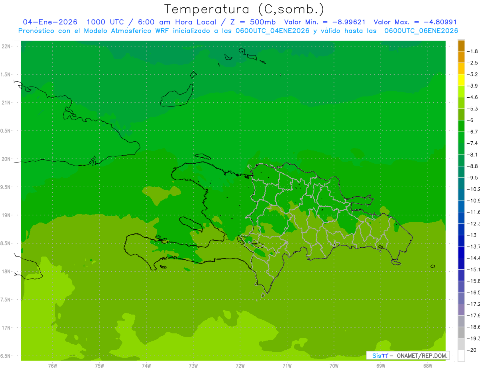
Task: Click the '18N' latitude label
Action: 7,271
